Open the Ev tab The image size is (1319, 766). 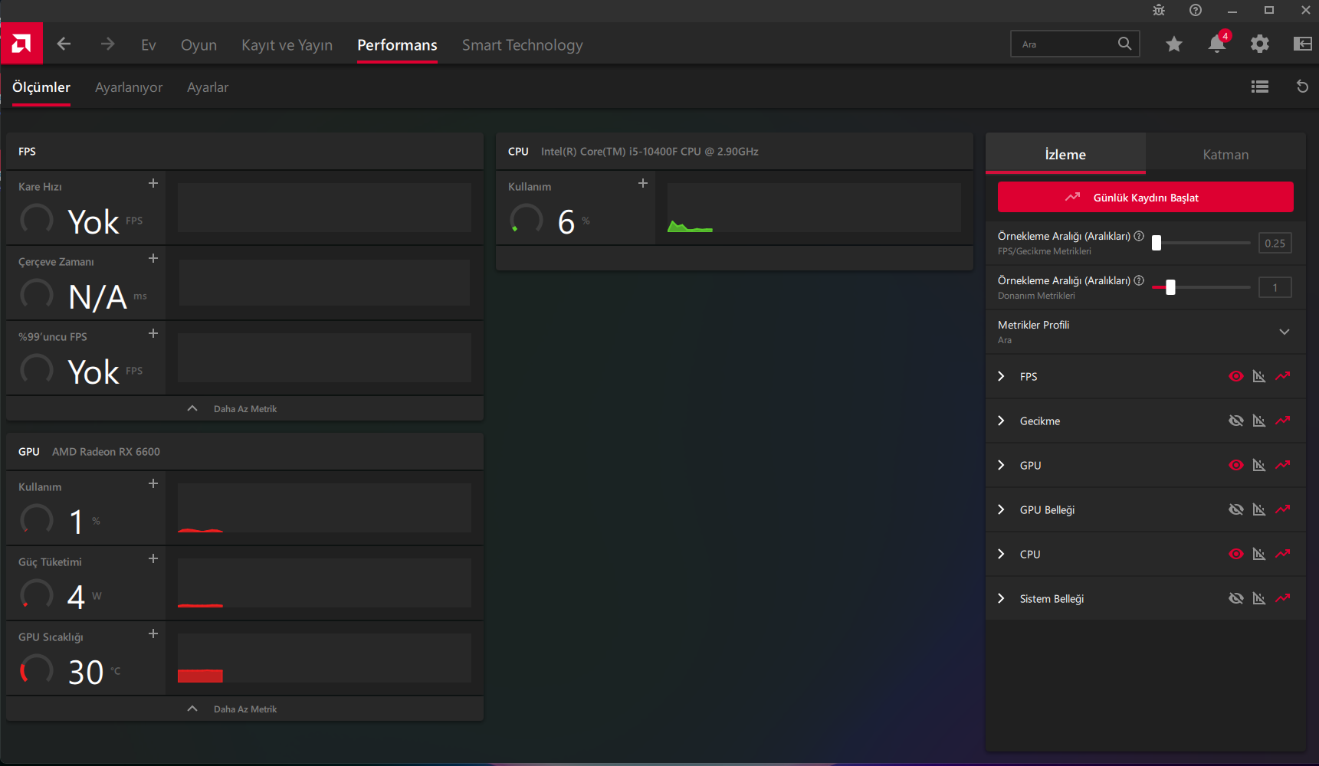click(x=149, y=45)
